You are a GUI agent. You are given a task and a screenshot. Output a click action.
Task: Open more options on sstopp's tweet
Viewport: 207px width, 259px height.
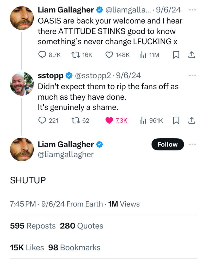192,75
